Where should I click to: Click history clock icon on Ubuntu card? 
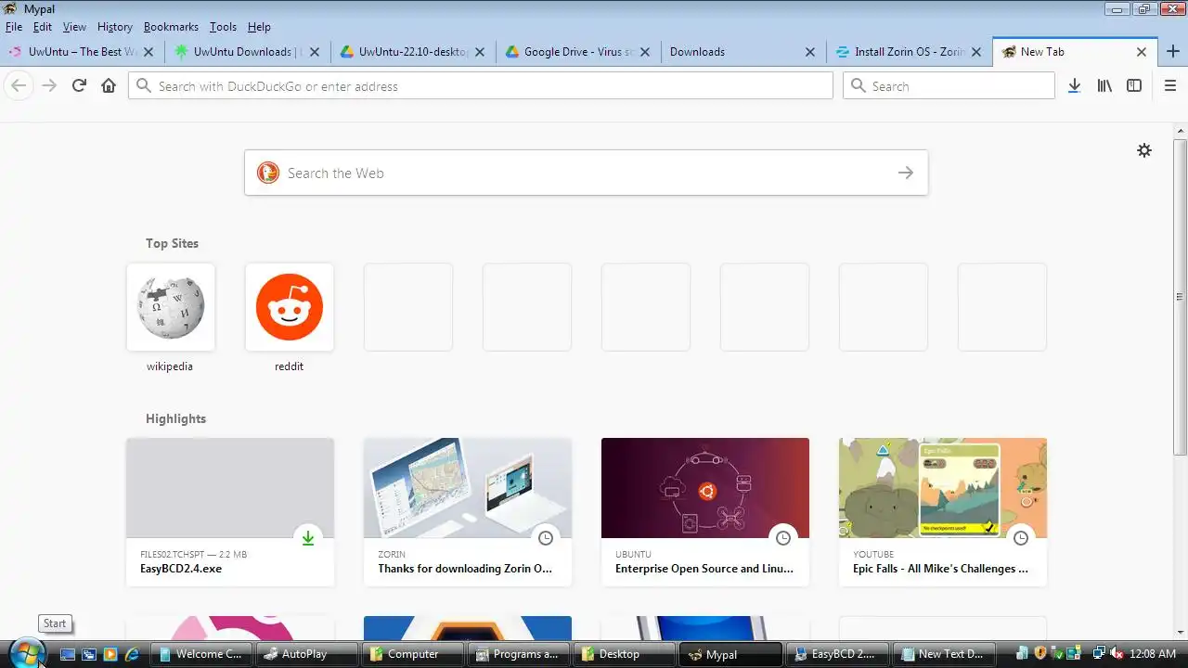(x=783, y=538)
